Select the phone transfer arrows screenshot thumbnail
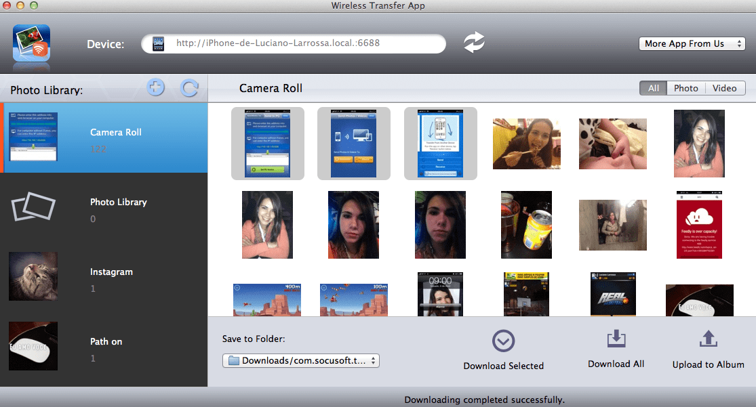This screenshot has height=407, width=756. click(440, 144)
